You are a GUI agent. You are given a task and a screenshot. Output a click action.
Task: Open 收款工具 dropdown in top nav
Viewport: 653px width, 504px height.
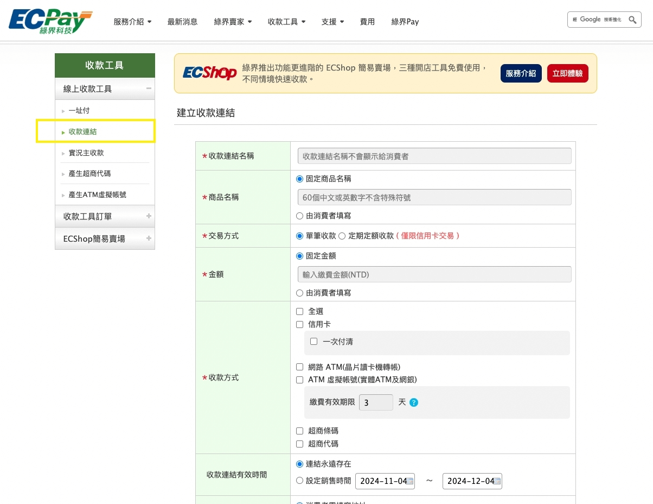pyautogui.click(x=286, y=22)
